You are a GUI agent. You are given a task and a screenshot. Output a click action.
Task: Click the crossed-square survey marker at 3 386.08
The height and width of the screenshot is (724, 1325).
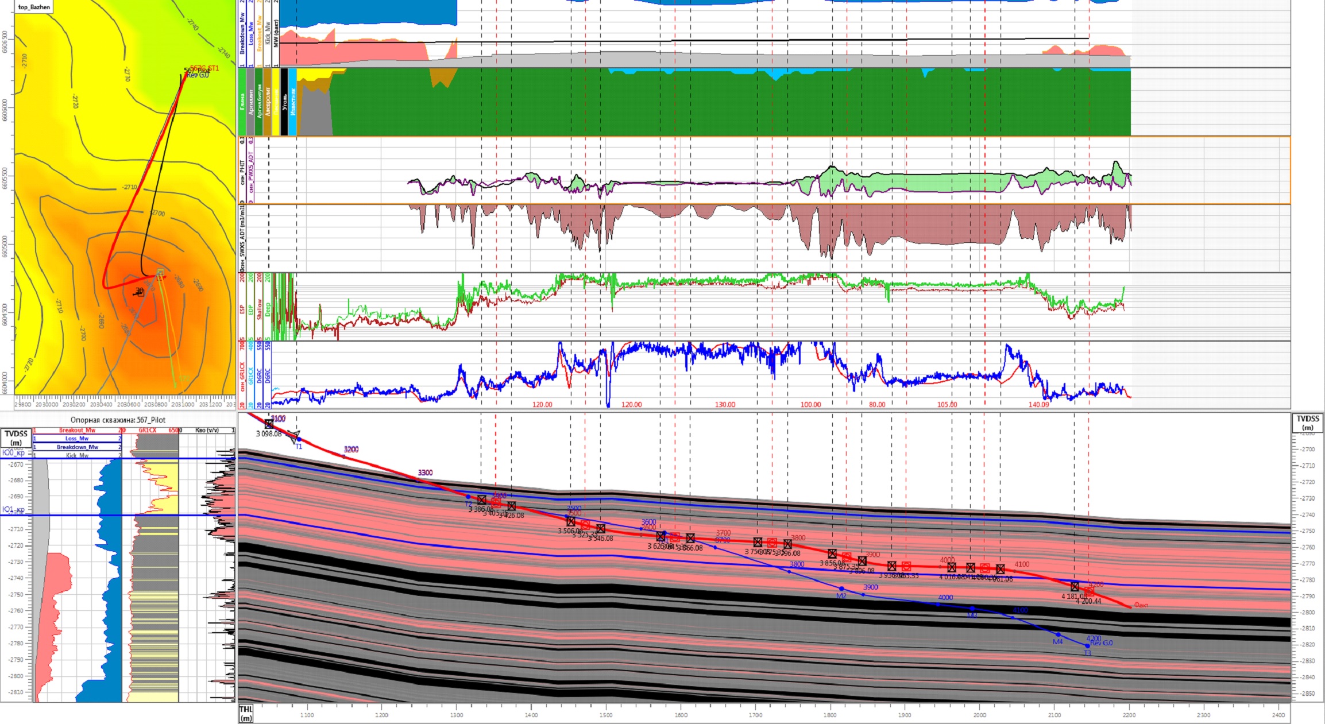click(x=482, y=500)
